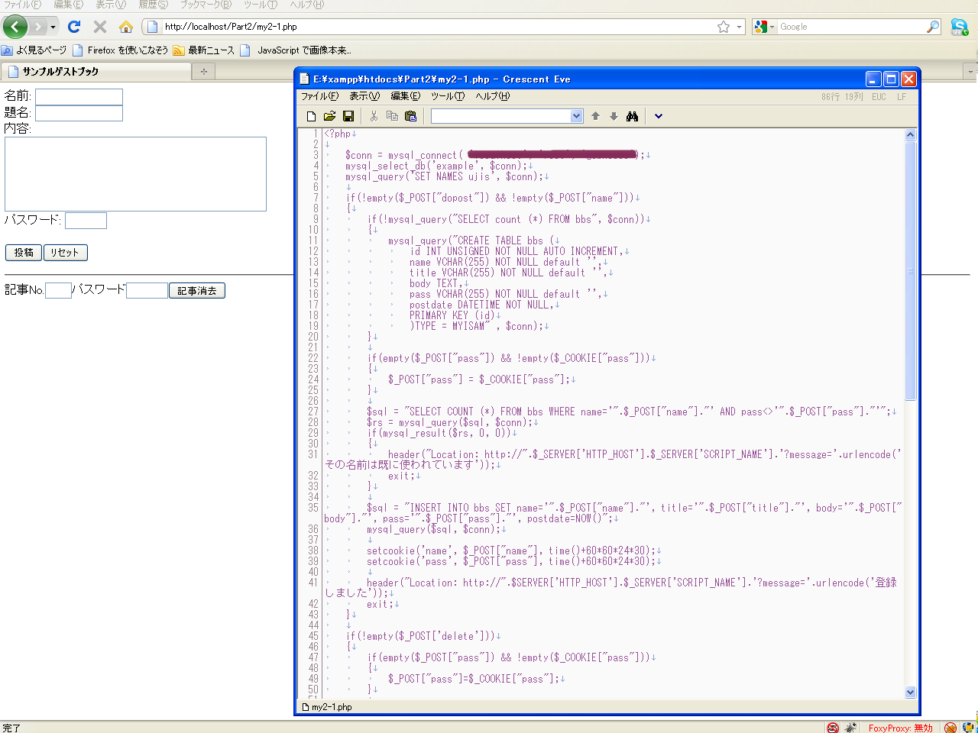Click the NoScript icon in status bar
978x733 pixels.
click(833, 728)
